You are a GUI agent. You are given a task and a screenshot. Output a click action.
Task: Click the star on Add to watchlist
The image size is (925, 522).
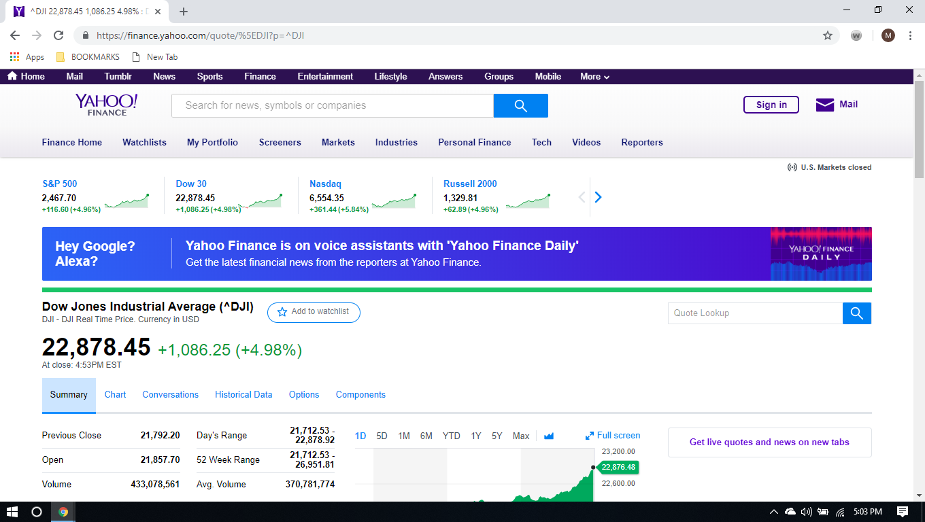(282, 312)
